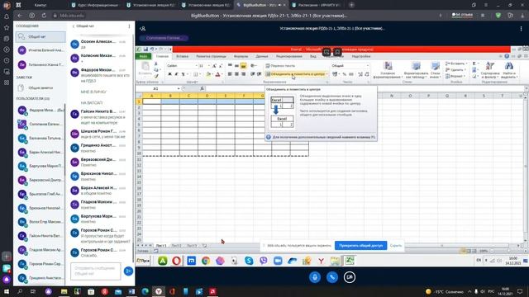529x297 pixels.
Task: Switch to the Данные ribbon tab
Action: [x=262, y=56]
